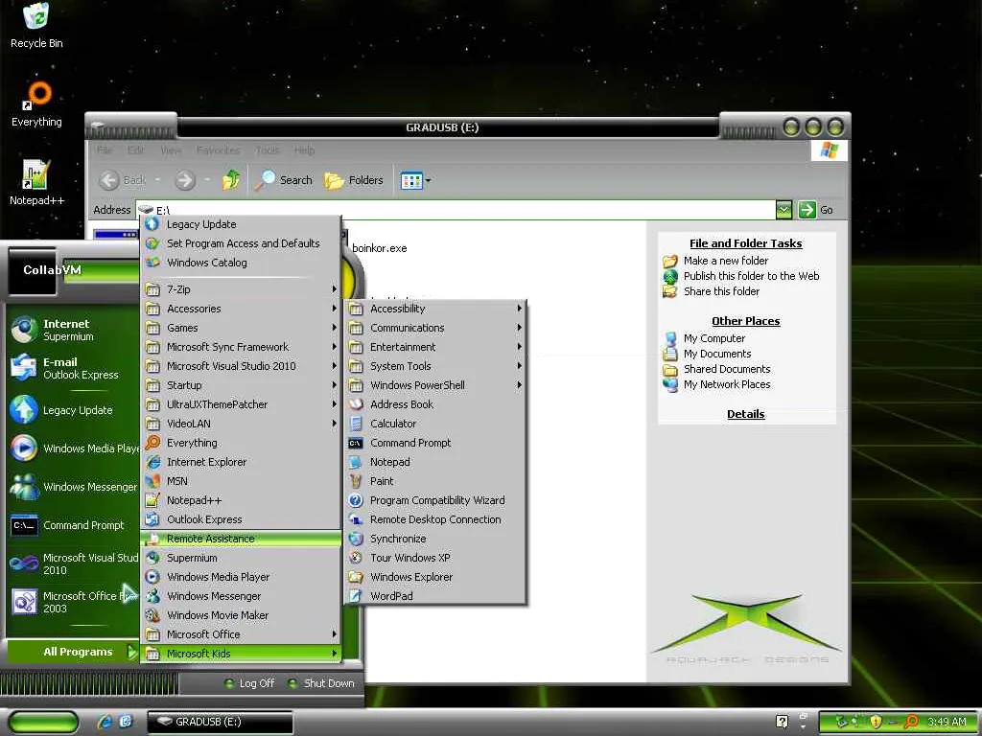The height and width of the screenshot is (736, 982).
Task: Click the Up folder toolbar icon
Action: pyautogui.click(x=230, y=180)
